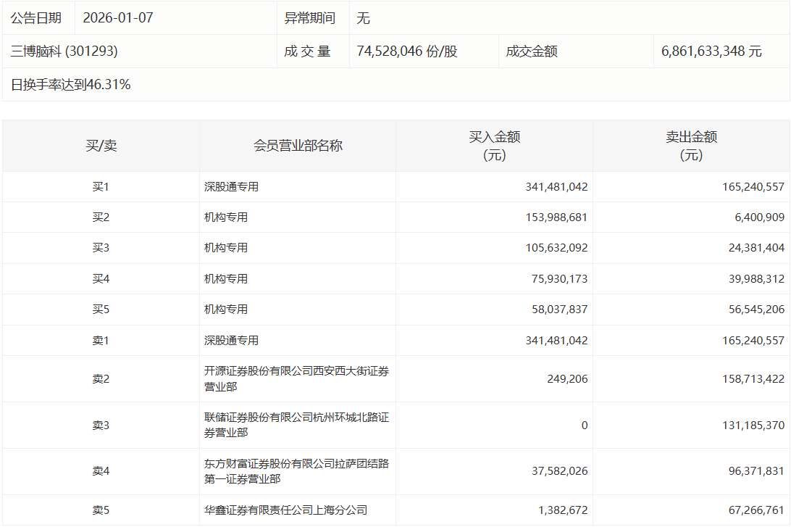The width and height of the screenshot is (791, 527).
Task: Select the buy amount 153,988,681
Action: (x=556, y=217)
